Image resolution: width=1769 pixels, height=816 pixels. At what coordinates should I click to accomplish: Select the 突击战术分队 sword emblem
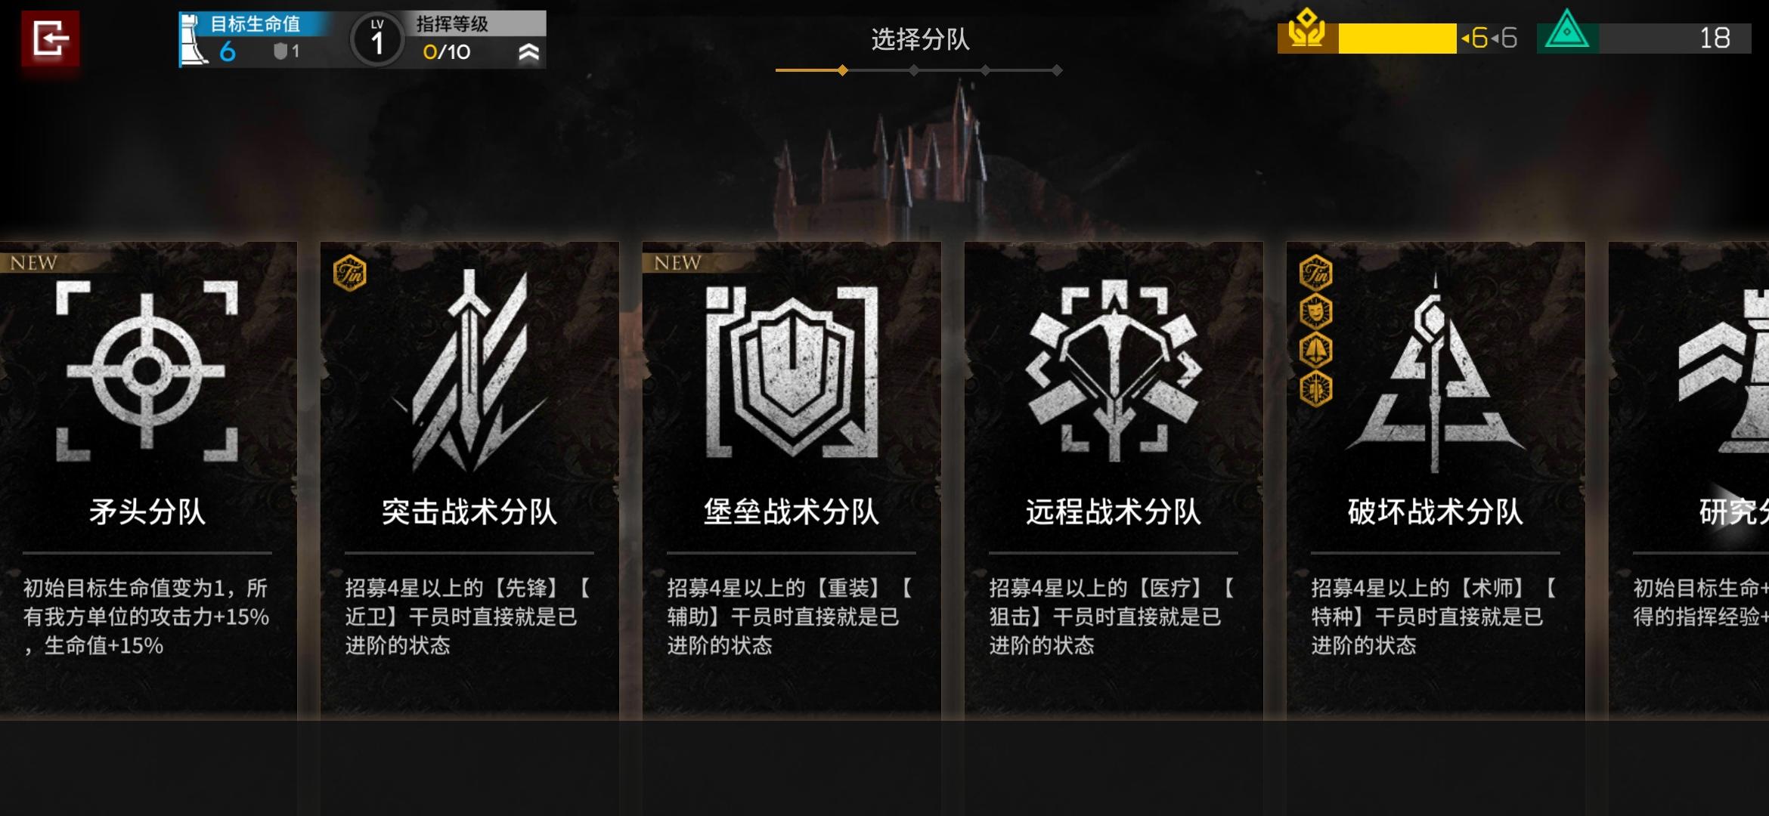coord(469,372)
